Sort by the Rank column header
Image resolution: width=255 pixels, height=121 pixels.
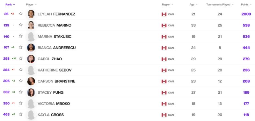10,4
